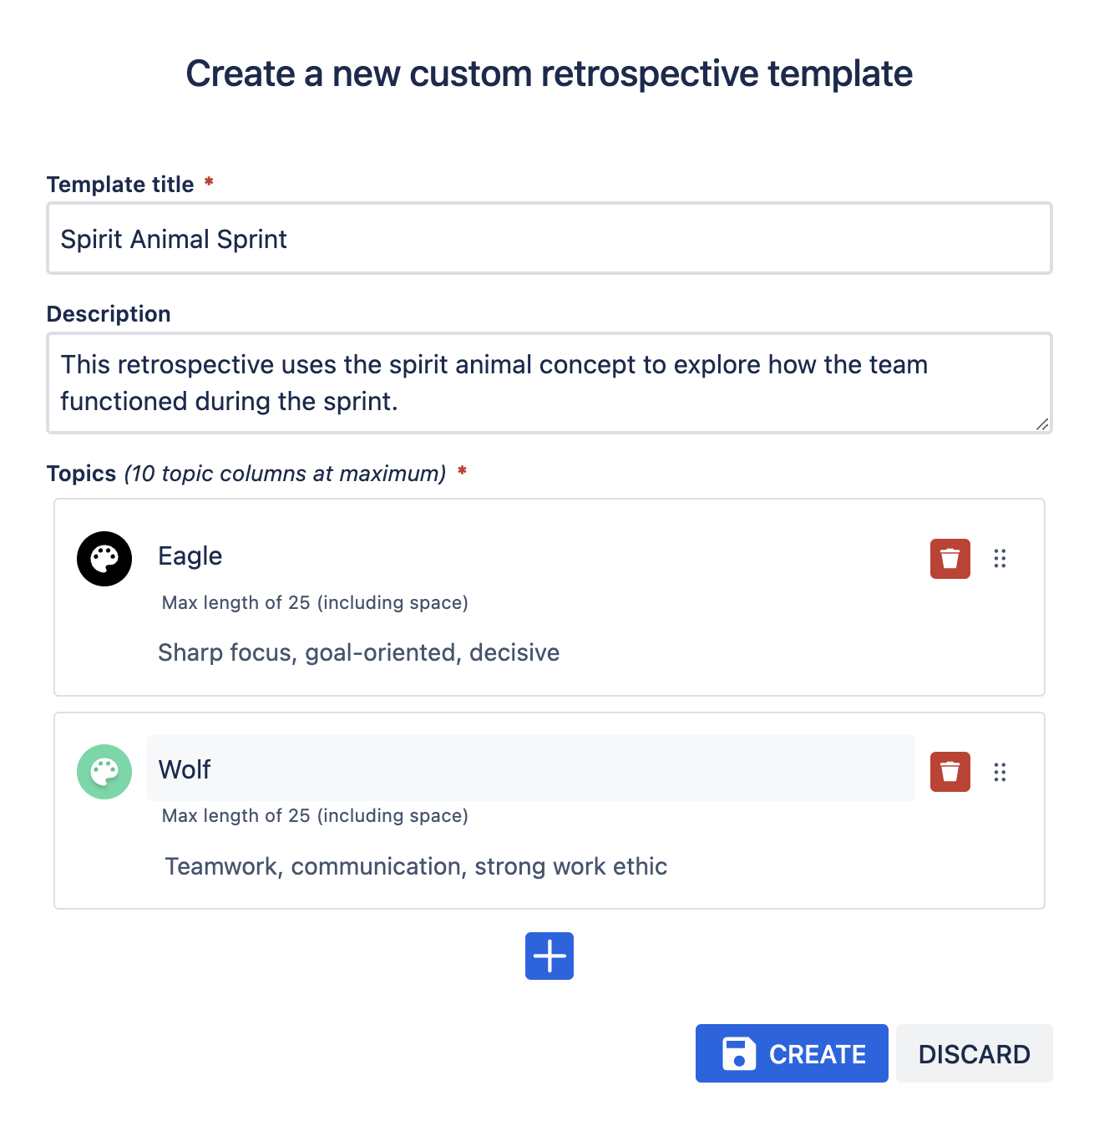Grab the Wolf topic drag handle
1099x1126 pixels.
pos(1000,772)
